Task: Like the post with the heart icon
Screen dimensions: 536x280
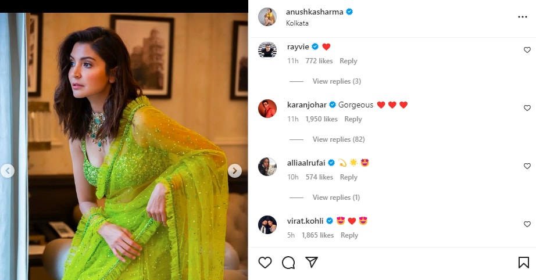Action: point(265,262)
